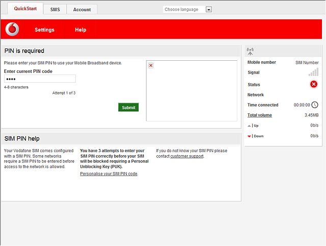Click the 3.45MB total volume value
Image resolution: width=326 pixels, height=246 pixels.
click(x=311, y=115)
